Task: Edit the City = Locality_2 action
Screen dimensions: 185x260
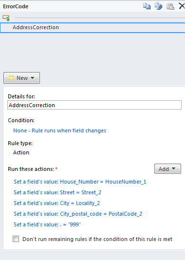Action: [x=56, y=204]
